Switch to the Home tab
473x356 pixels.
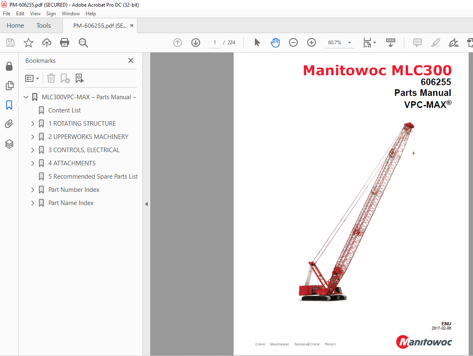[15, 26]
